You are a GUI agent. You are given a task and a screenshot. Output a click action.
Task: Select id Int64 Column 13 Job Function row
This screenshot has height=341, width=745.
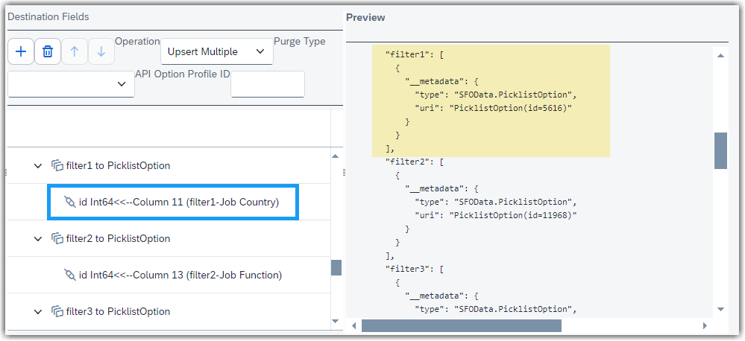tap(169, 275)
